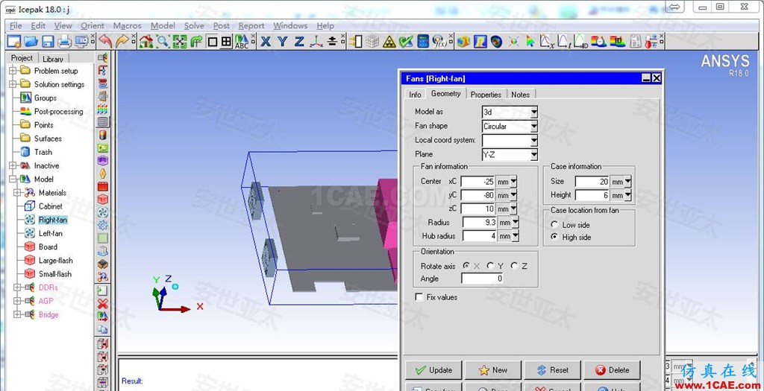Click the Scale to fit icon
The image size is (764, 391).
click(180, 42)
